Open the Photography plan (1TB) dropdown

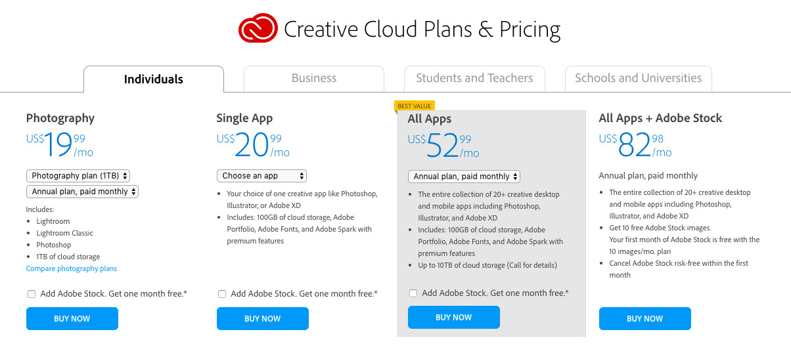click(x=79, y=176)
